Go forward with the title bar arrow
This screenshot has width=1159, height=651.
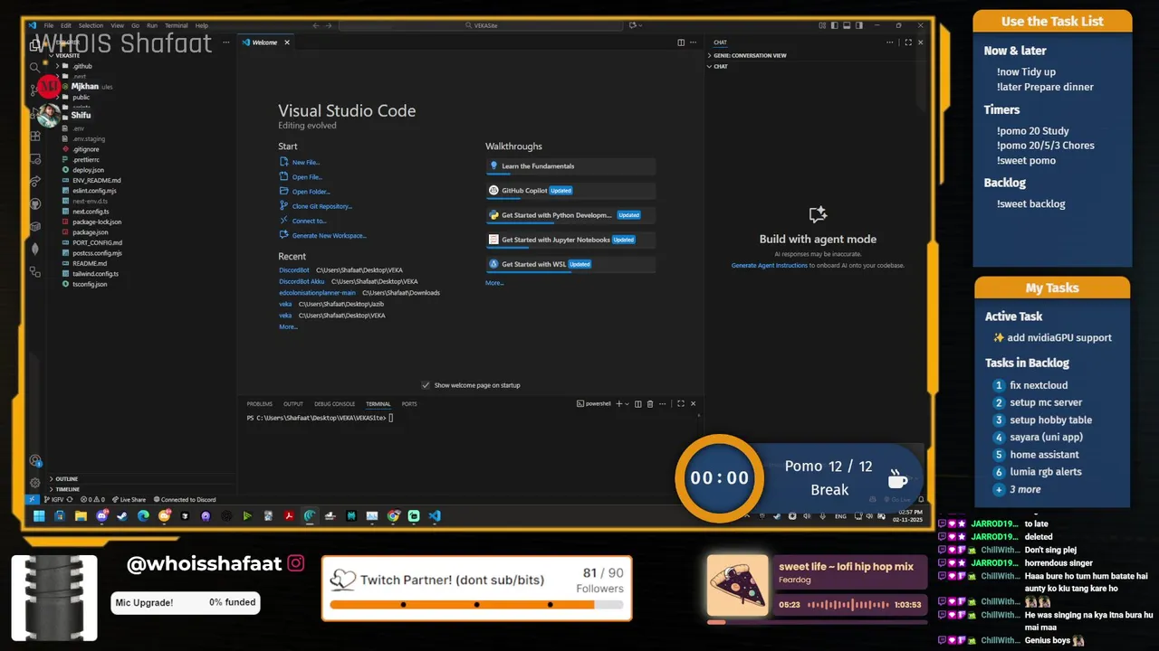(x=329, y=25)
